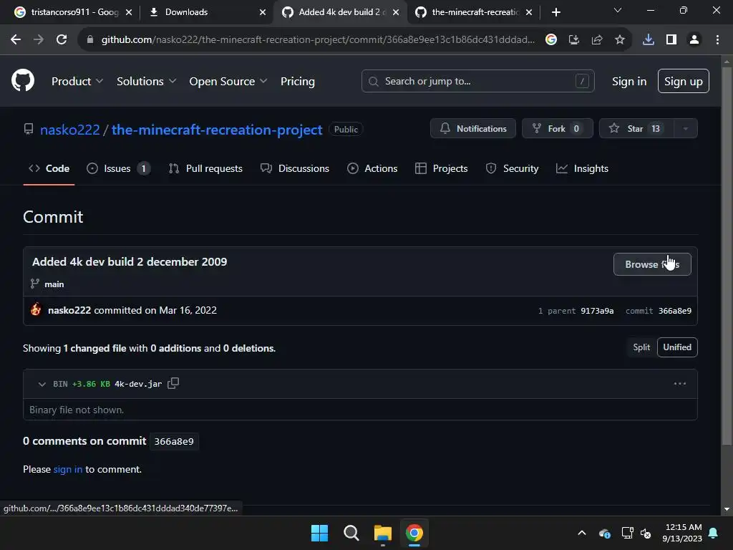Go to the GitHub homepage logo
Screen dimensions: 733x550
point(23,80)
